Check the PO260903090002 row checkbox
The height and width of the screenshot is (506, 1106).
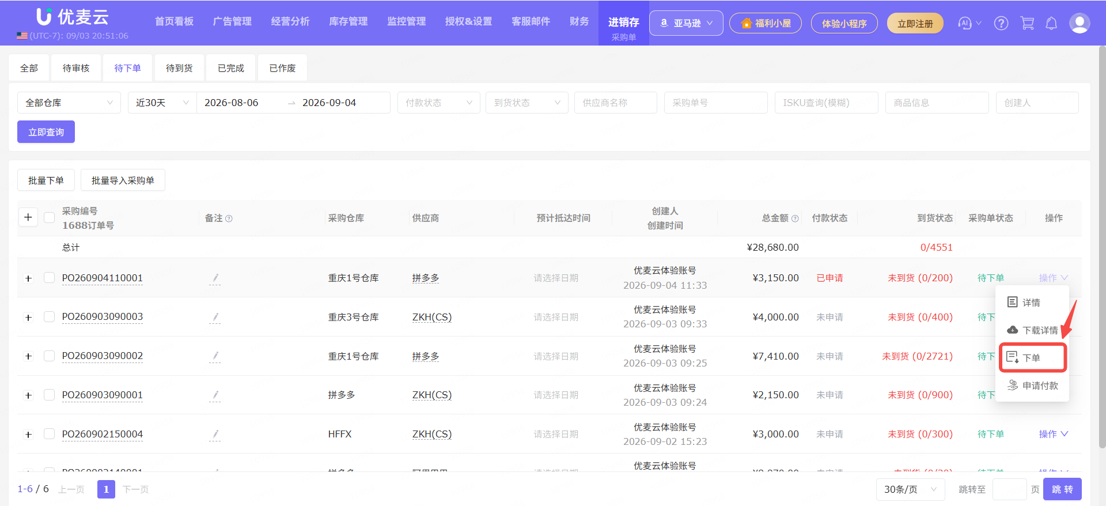49,356
